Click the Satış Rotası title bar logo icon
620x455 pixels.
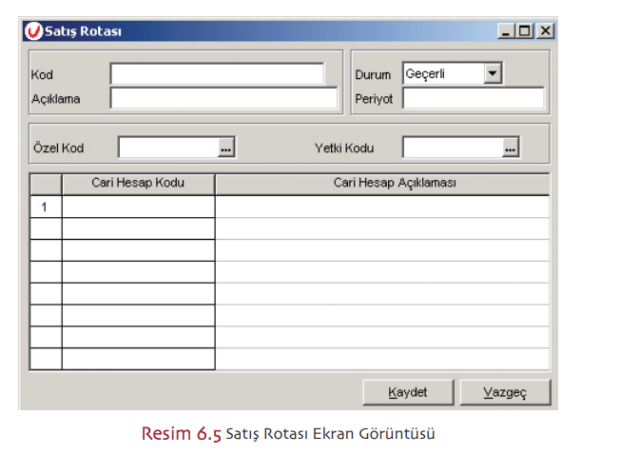pyautogui.click(x=32, y=31)
